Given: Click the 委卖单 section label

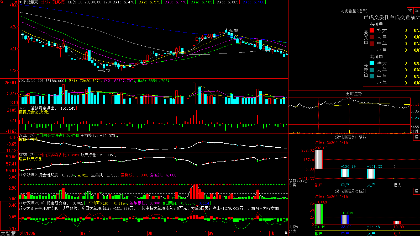Looking at the screenshot, I should click(366, 70).
